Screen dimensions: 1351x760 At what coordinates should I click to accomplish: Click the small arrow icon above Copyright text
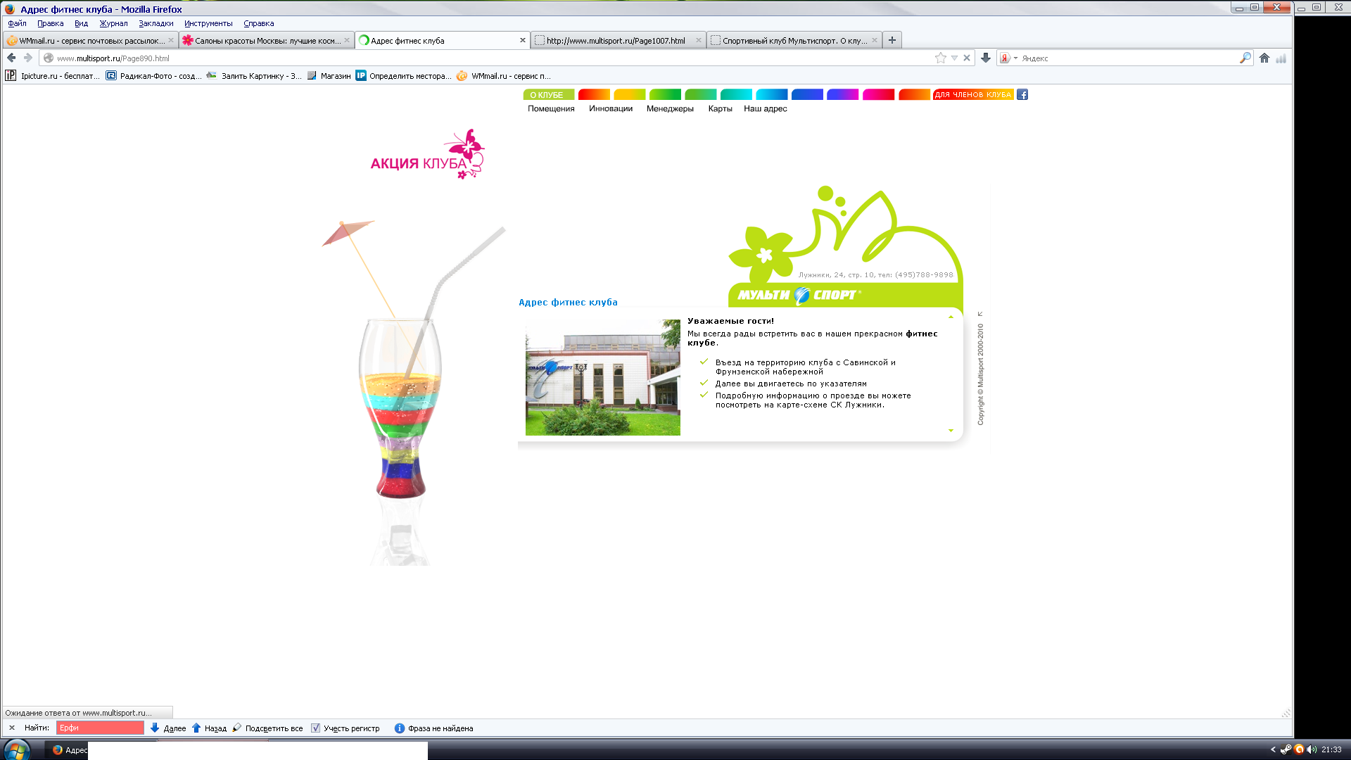point(980,314)
